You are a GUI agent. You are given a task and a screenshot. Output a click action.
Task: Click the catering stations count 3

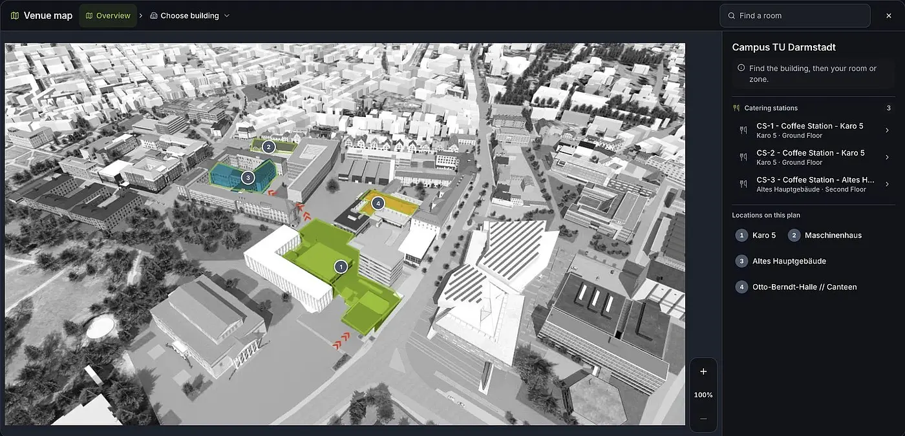889,108
